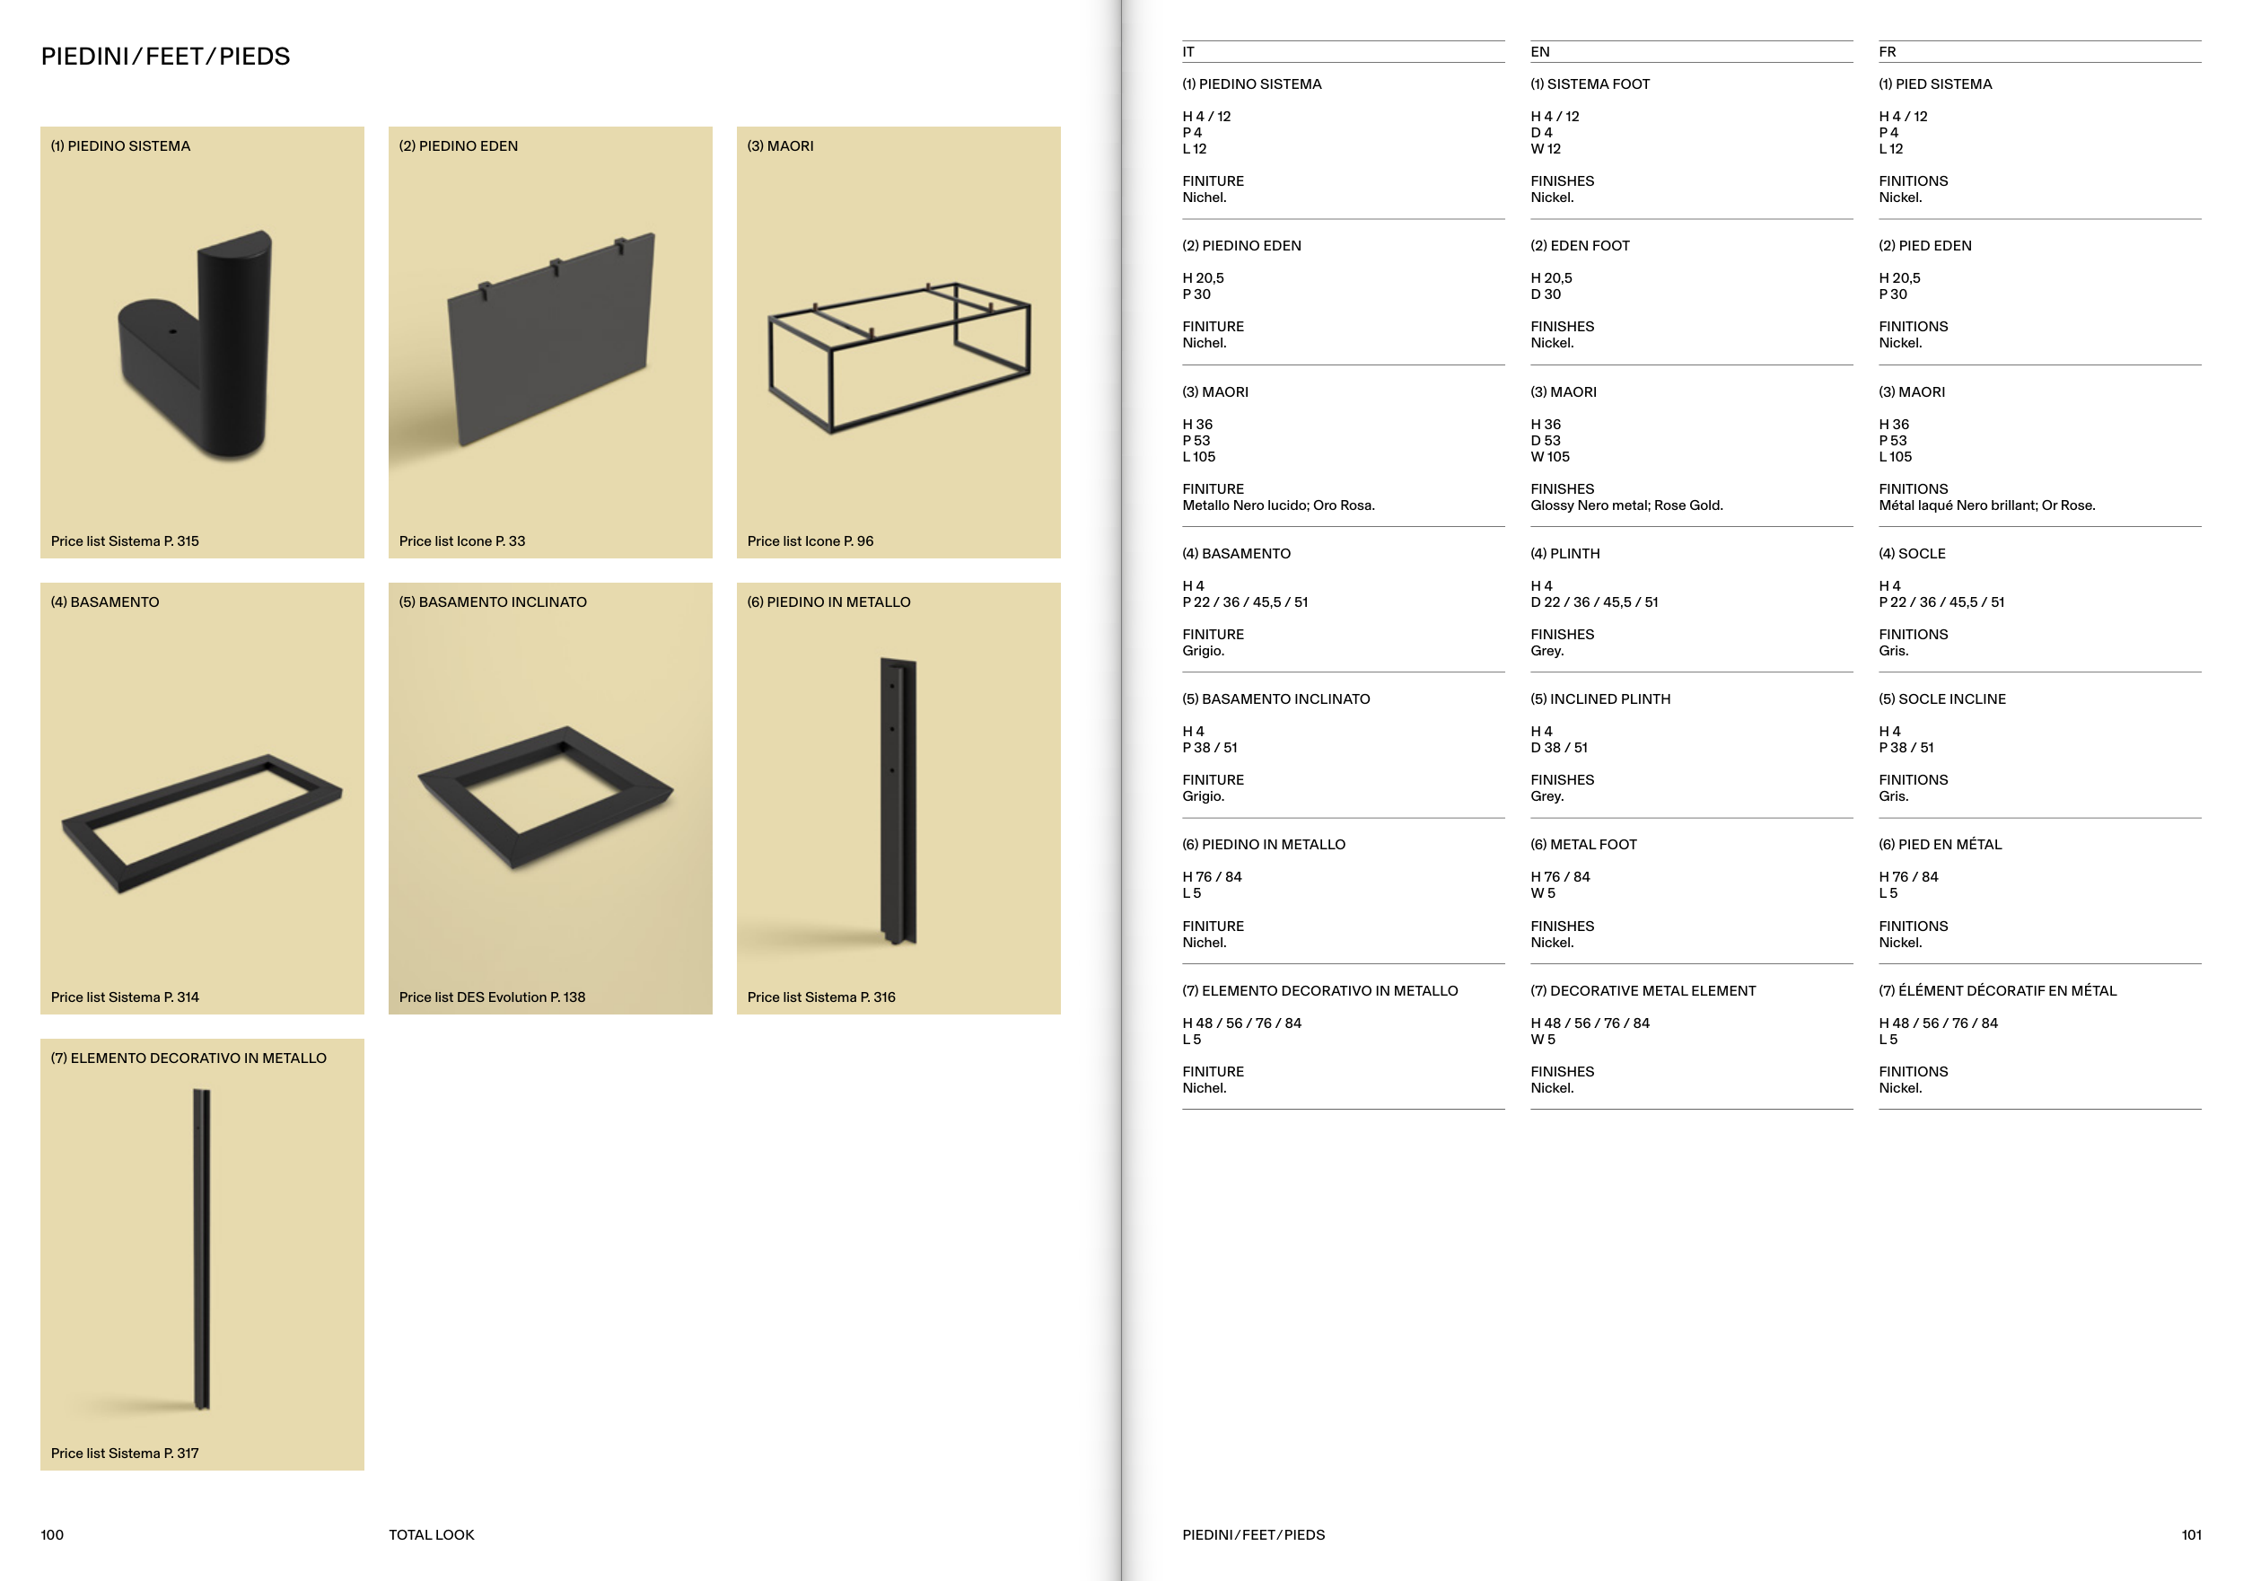Select the FR column header

click(x=1888, y=52)
